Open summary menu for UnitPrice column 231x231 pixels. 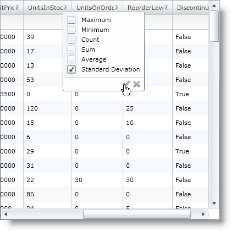(x=17, y=8)
